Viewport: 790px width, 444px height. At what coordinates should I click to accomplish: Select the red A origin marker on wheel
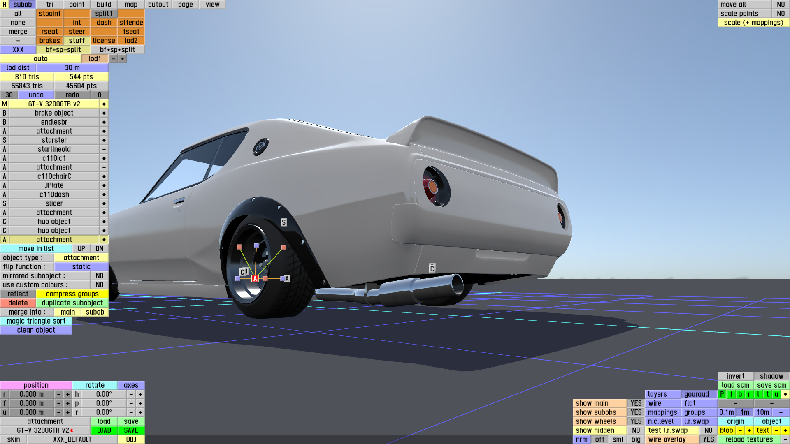(x=255, y=278)
